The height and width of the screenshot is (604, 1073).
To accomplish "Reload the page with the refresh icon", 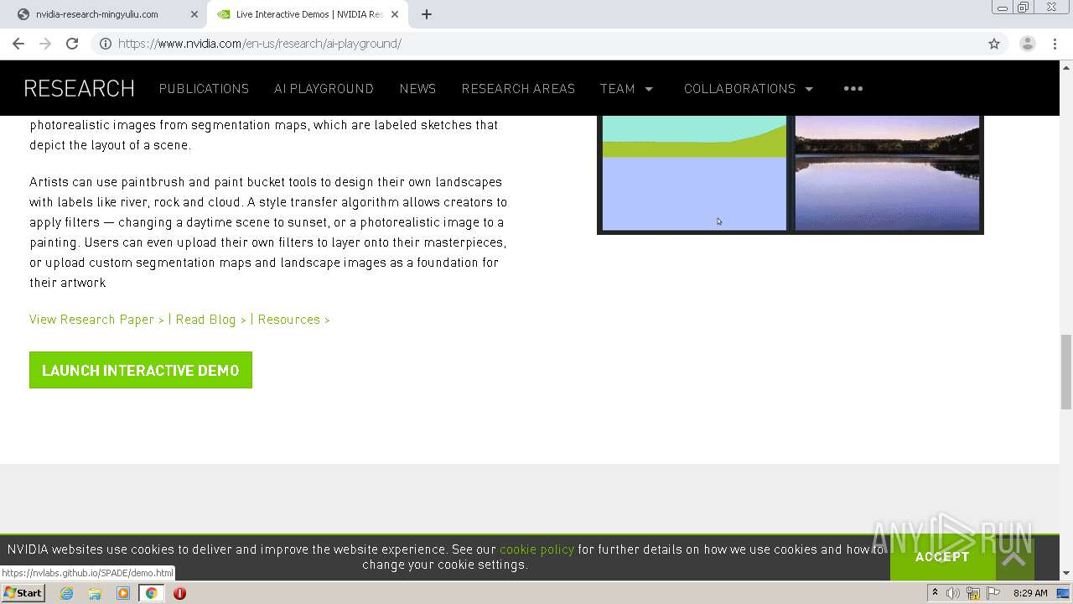I will 72,44.
